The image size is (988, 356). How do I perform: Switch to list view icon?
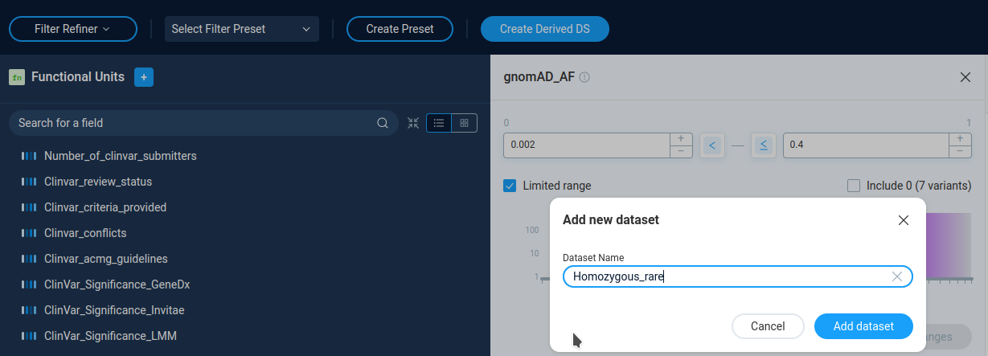[x=439, y=123]
